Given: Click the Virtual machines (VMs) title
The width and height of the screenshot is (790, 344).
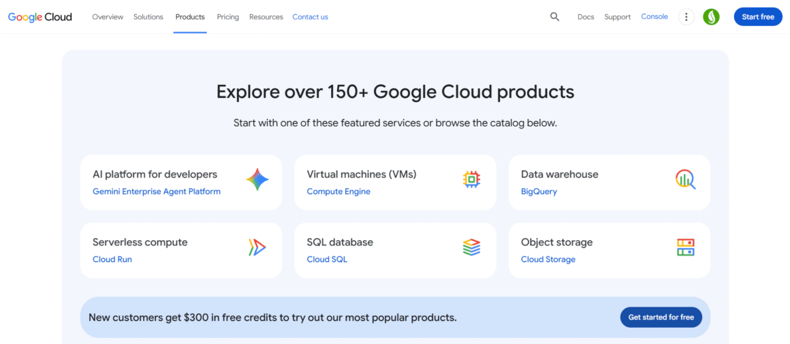Looking at the screenshot, I should point(362,175).
